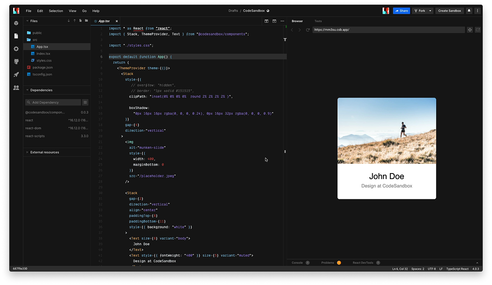Open the Deployment rocket panel
This screenshot has width=492, height=285.
16,74
